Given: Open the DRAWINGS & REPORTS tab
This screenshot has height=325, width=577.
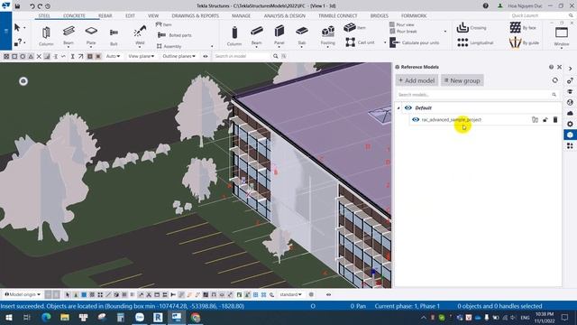Looking at the screenshot, I should coord(195,16).
